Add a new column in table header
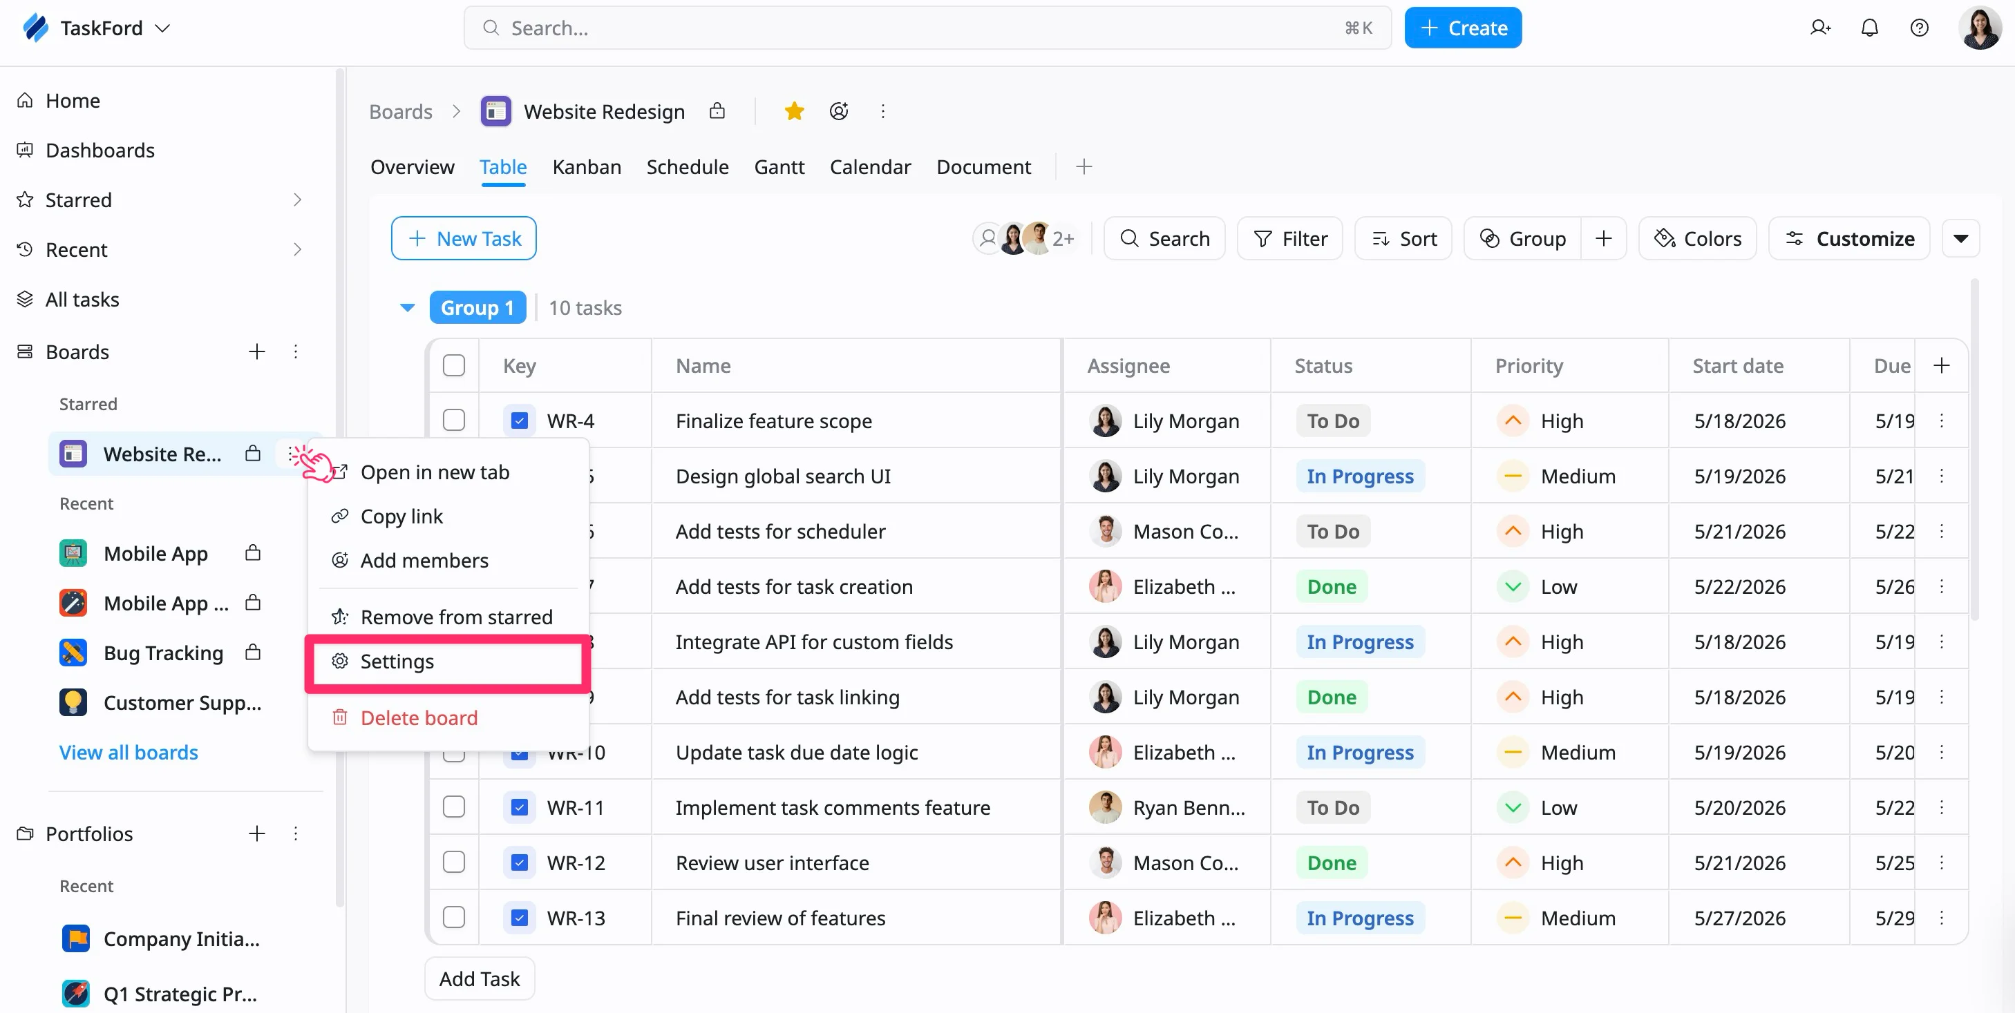This screenshot has width=2015, height=1013. pyautogui.click(x=1940, y=365)
